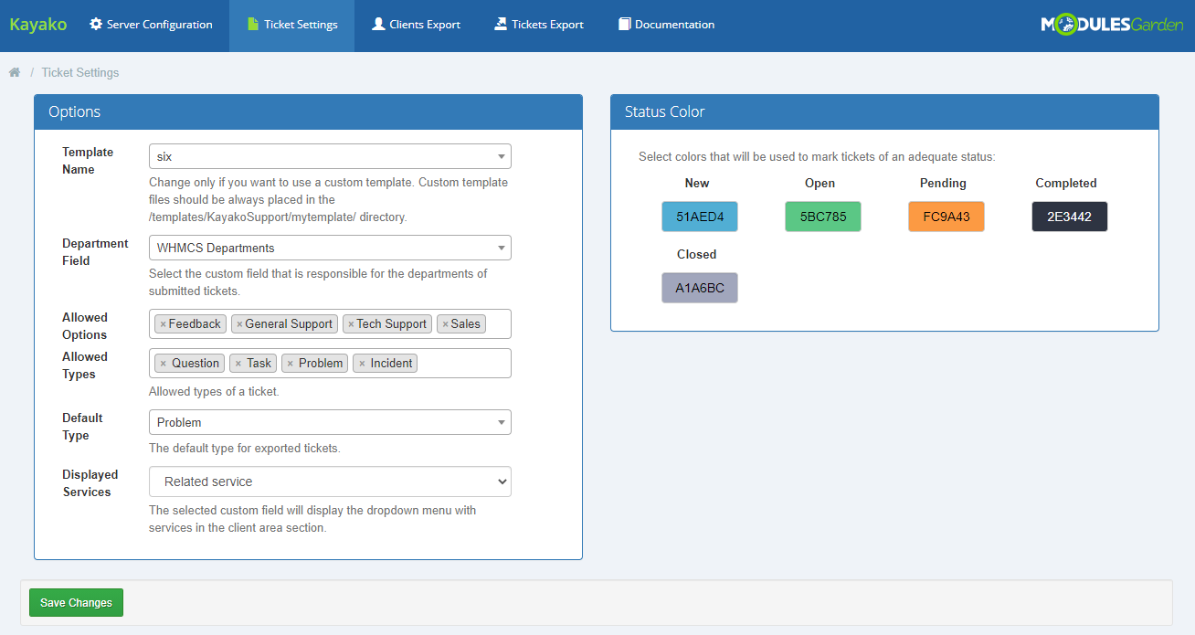Remove the Task type tag
Viewport: 1195px width, 635px height.
point(238,364)
